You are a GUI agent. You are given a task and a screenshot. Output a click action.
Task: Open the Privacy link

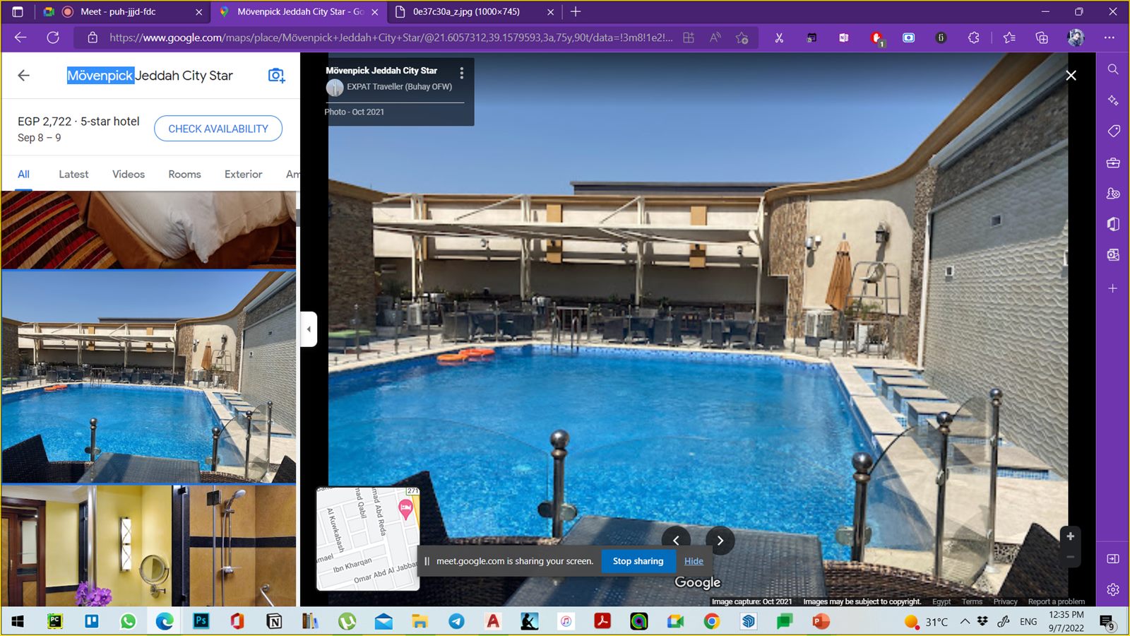coord(1005,602)
